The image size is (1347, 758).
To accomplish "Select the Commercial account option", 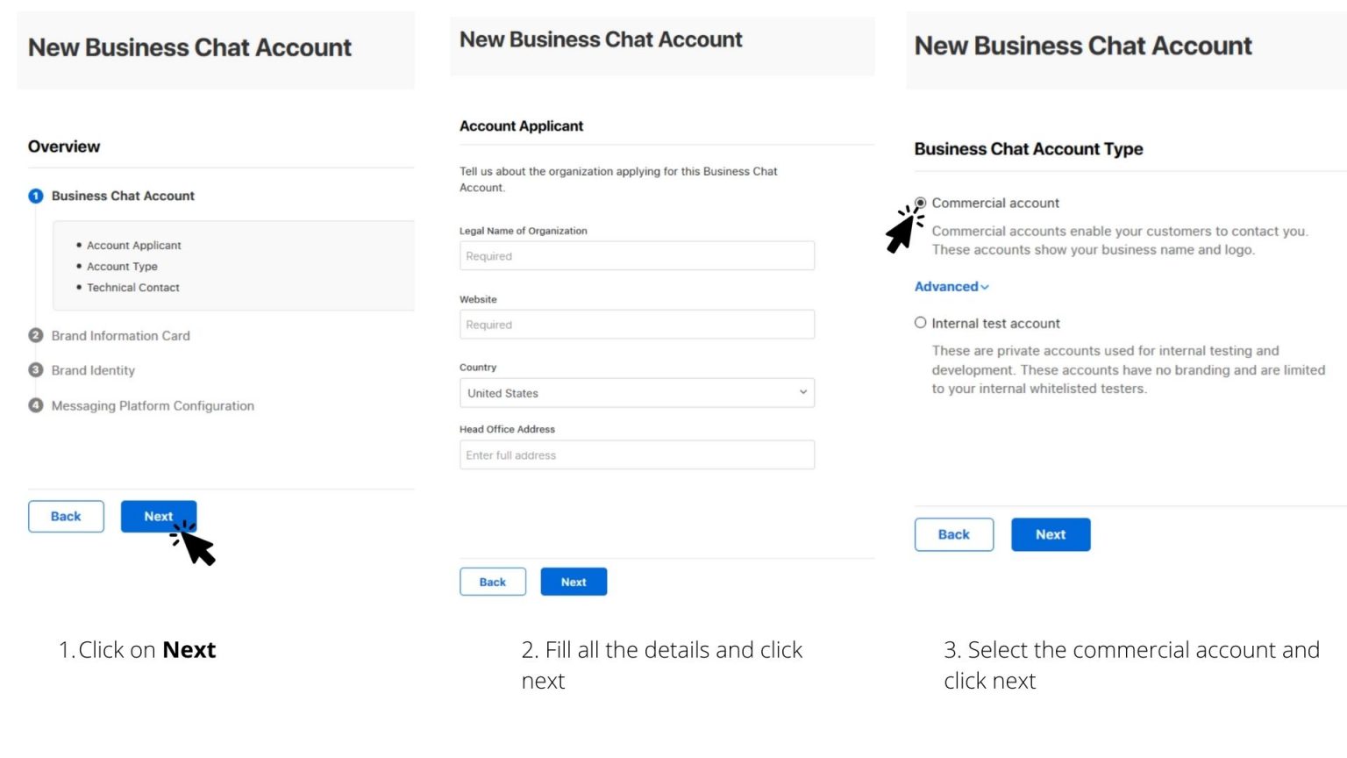I will (920, 203).
